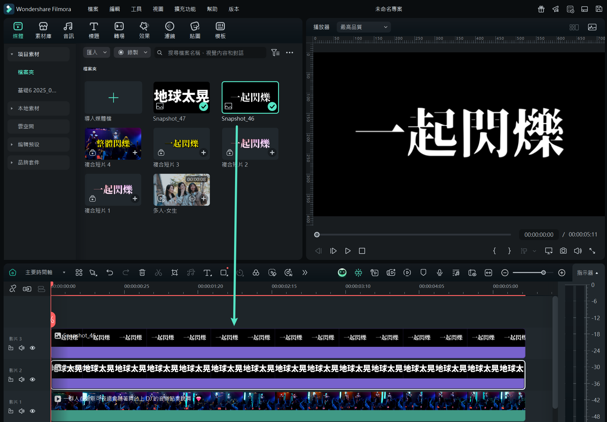The image size is (607, 422).
Task: Open the 編輯 menu
Action: 114,9
